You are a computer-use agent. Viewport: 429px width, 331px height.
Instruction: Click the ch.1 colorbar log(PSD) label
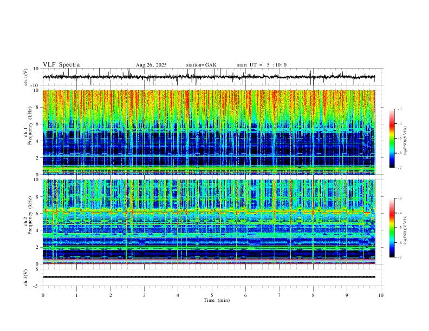coord(406,141)
